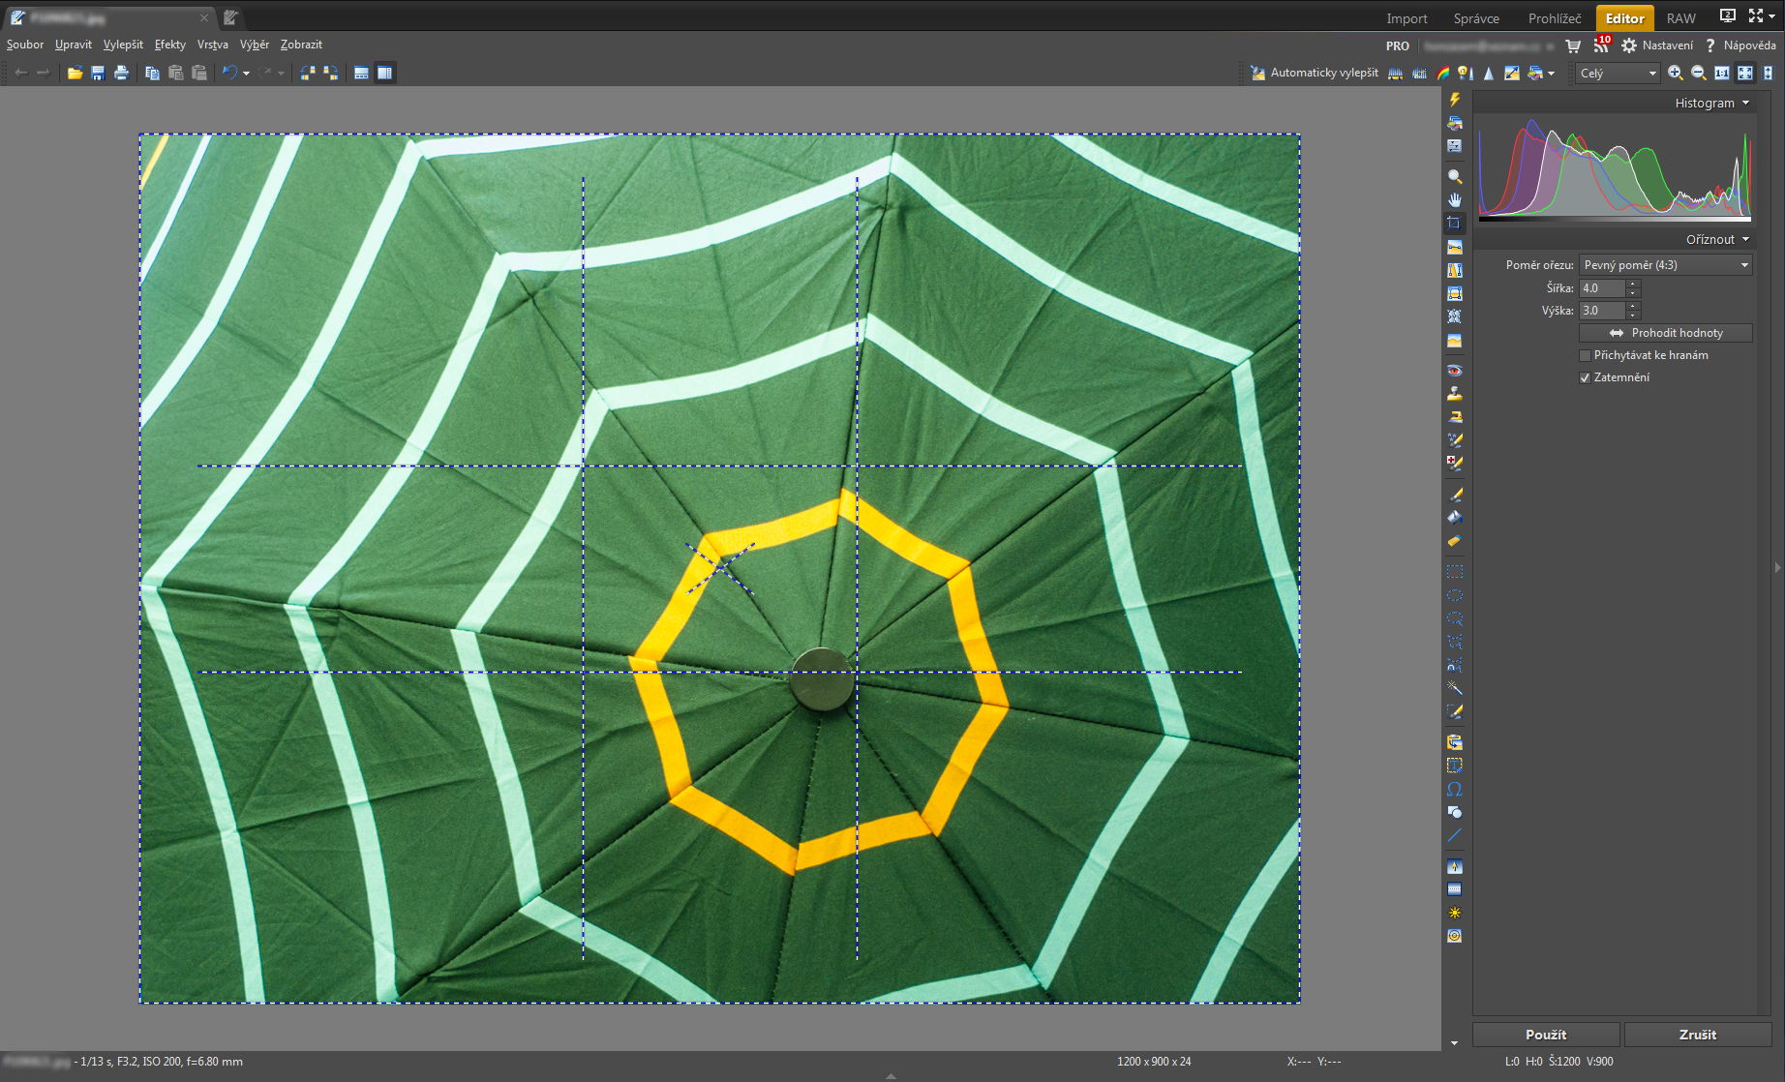Open the Poměr ořezu dropdown
This screenshot has width=1785, height=1082.
[x=1666, y=265]
